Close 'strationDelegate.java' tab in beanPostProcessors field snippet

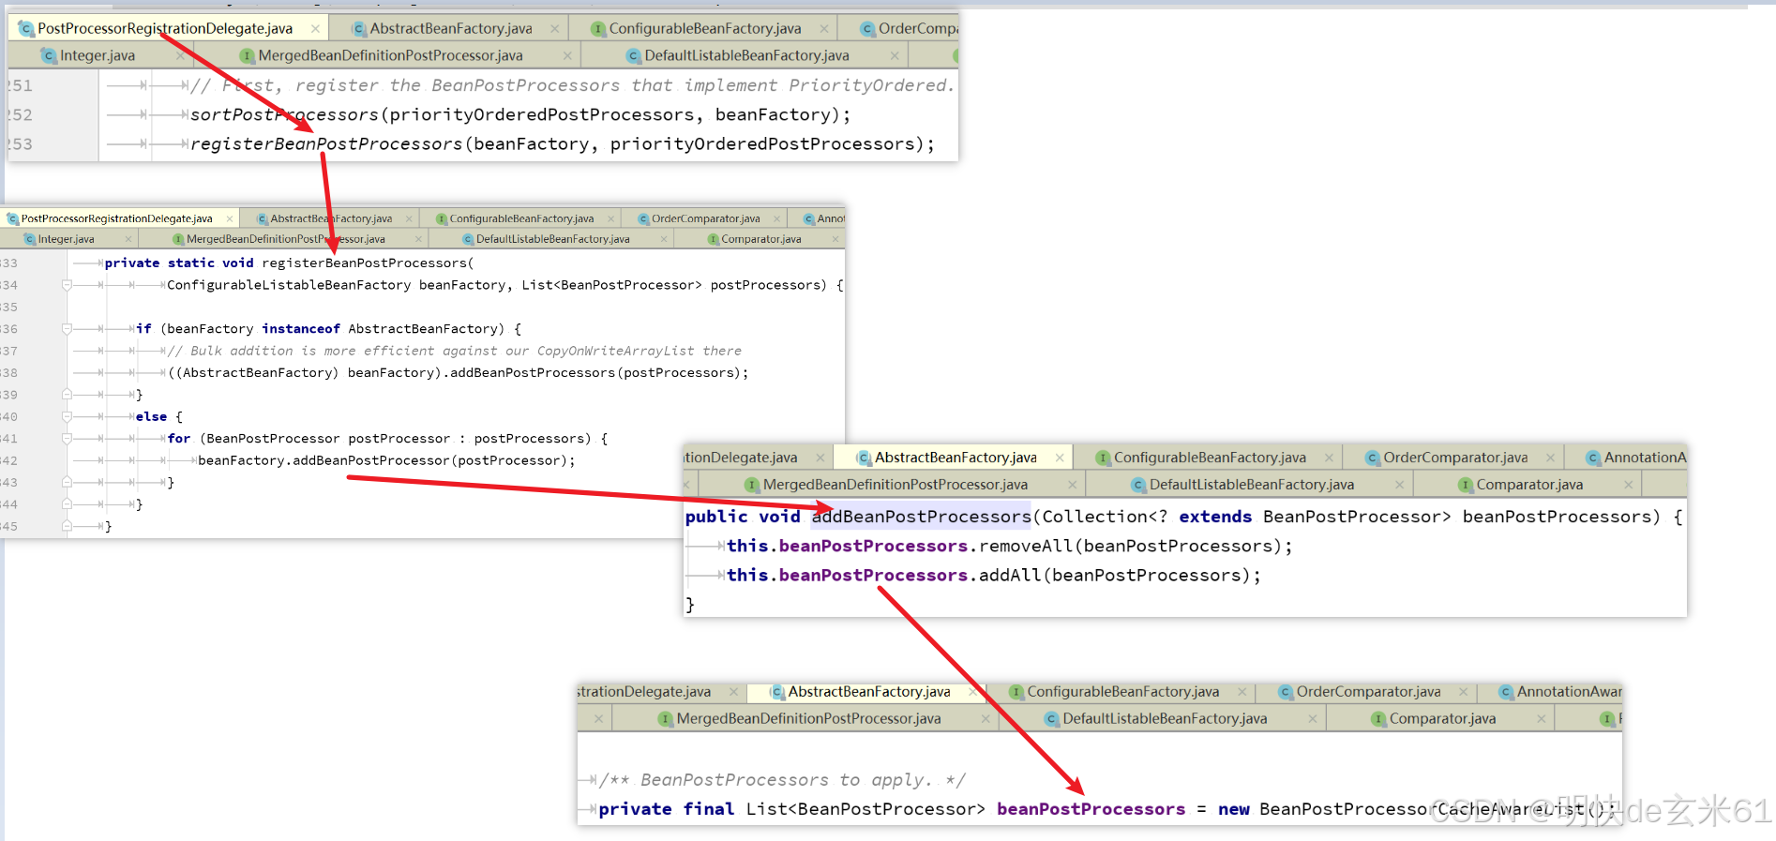click(x=733, y=692)
